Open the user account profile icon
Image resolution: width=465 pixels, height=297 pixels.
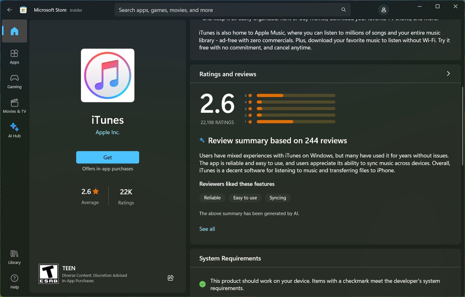point(384,10)
